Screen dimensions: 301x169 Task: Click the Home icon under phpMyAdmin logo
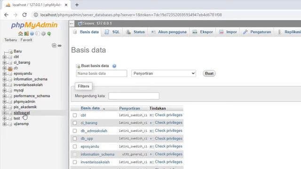(20, 34)
